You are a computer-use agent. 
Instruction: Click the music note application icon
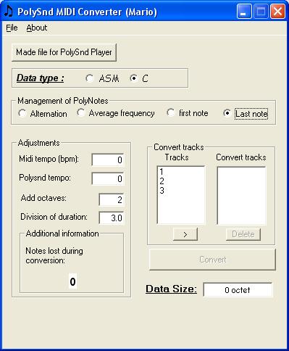tap(9, 11)
